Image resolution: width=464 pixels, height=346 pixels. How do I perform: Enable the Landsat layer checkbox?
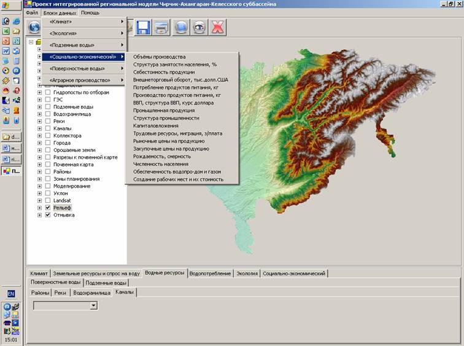tap(48, 200)
